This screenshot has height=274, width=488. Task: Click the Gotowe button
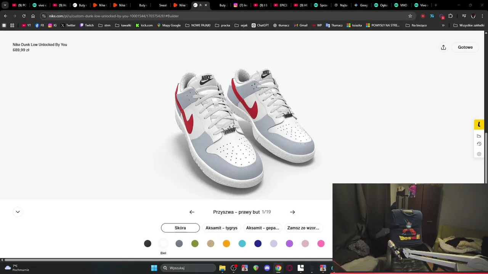pyautogui.click(x=465, y=48)
